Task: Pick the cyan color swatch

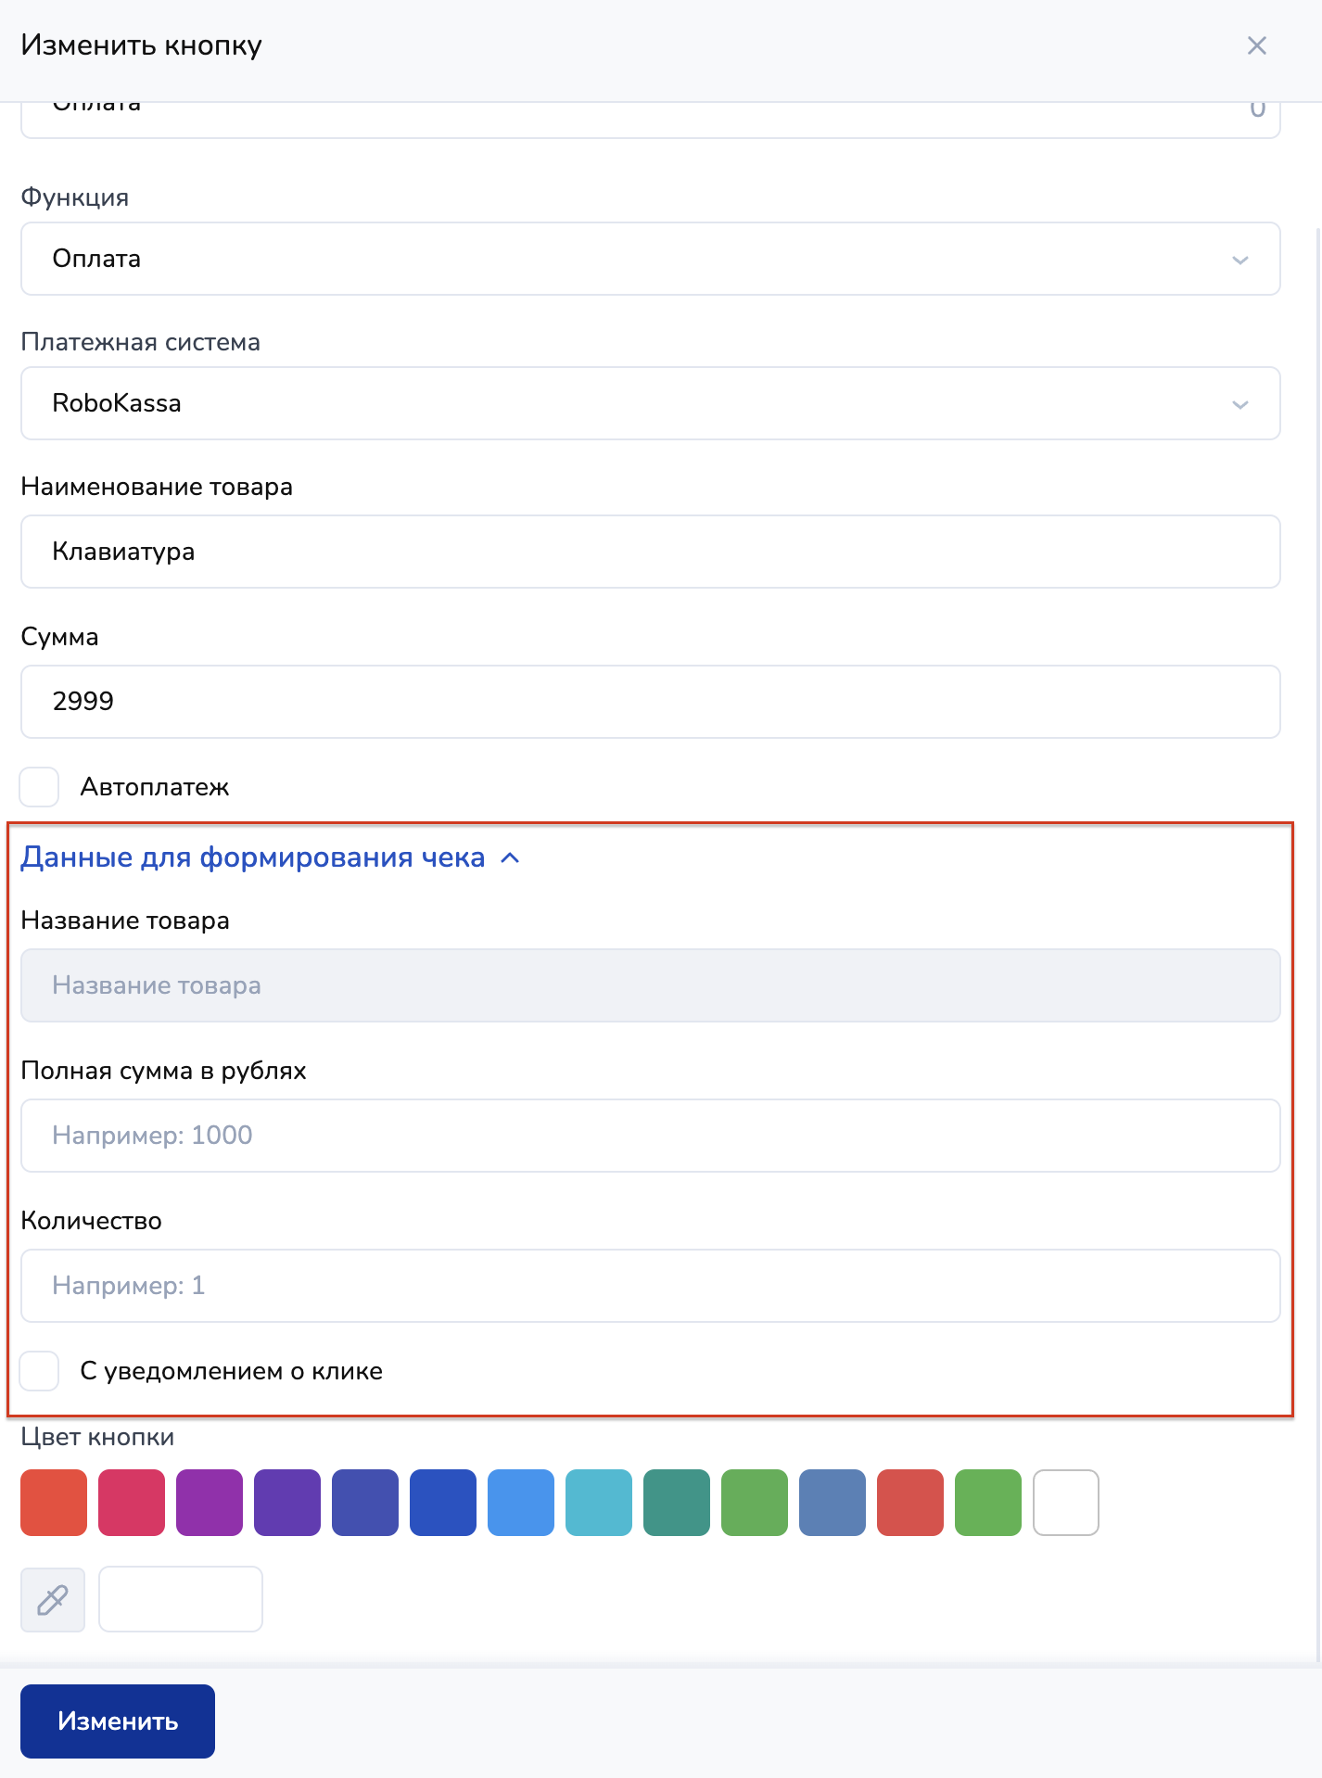Action: point(599,1503)
